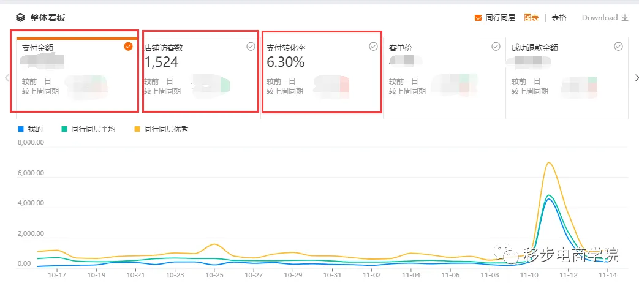Viewport: 639px width, 283px height.
Task: Click the 同行同层优秀 legend label
Action: [x=166, y=129]
